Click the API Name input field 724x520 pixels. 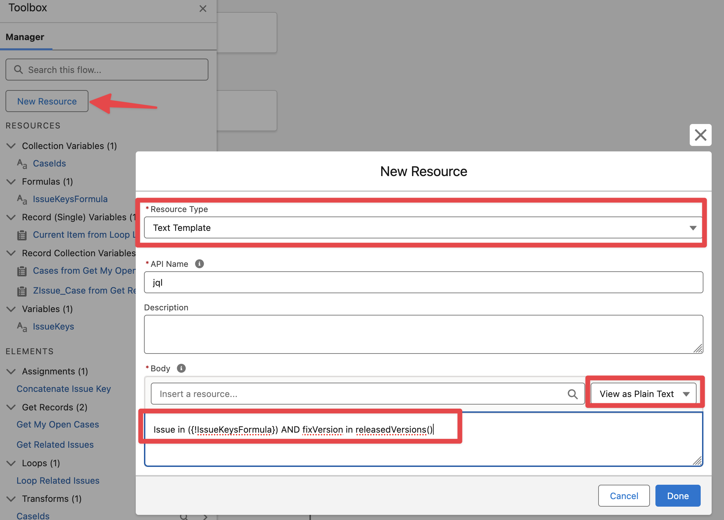coord(423,283)
